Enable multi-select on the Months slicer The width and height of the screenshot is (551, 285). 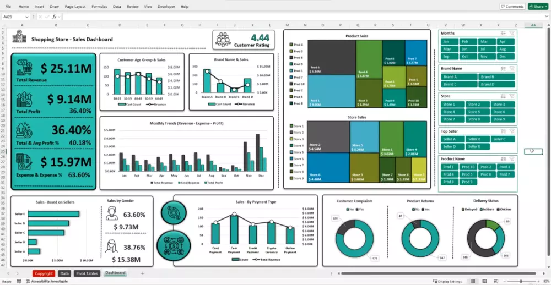(503, 33)
